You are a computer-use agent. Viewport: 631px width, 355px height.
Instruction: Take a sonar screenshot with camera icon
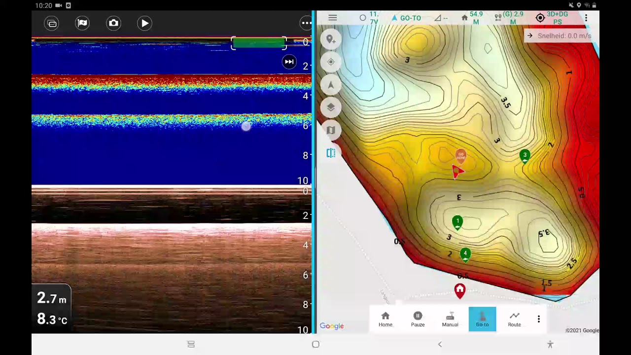114,23
